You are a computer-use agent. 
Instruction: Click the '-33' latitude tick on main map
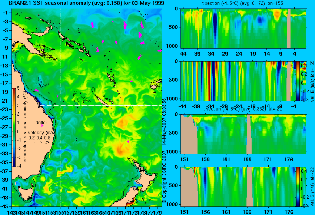coord(5,153)
